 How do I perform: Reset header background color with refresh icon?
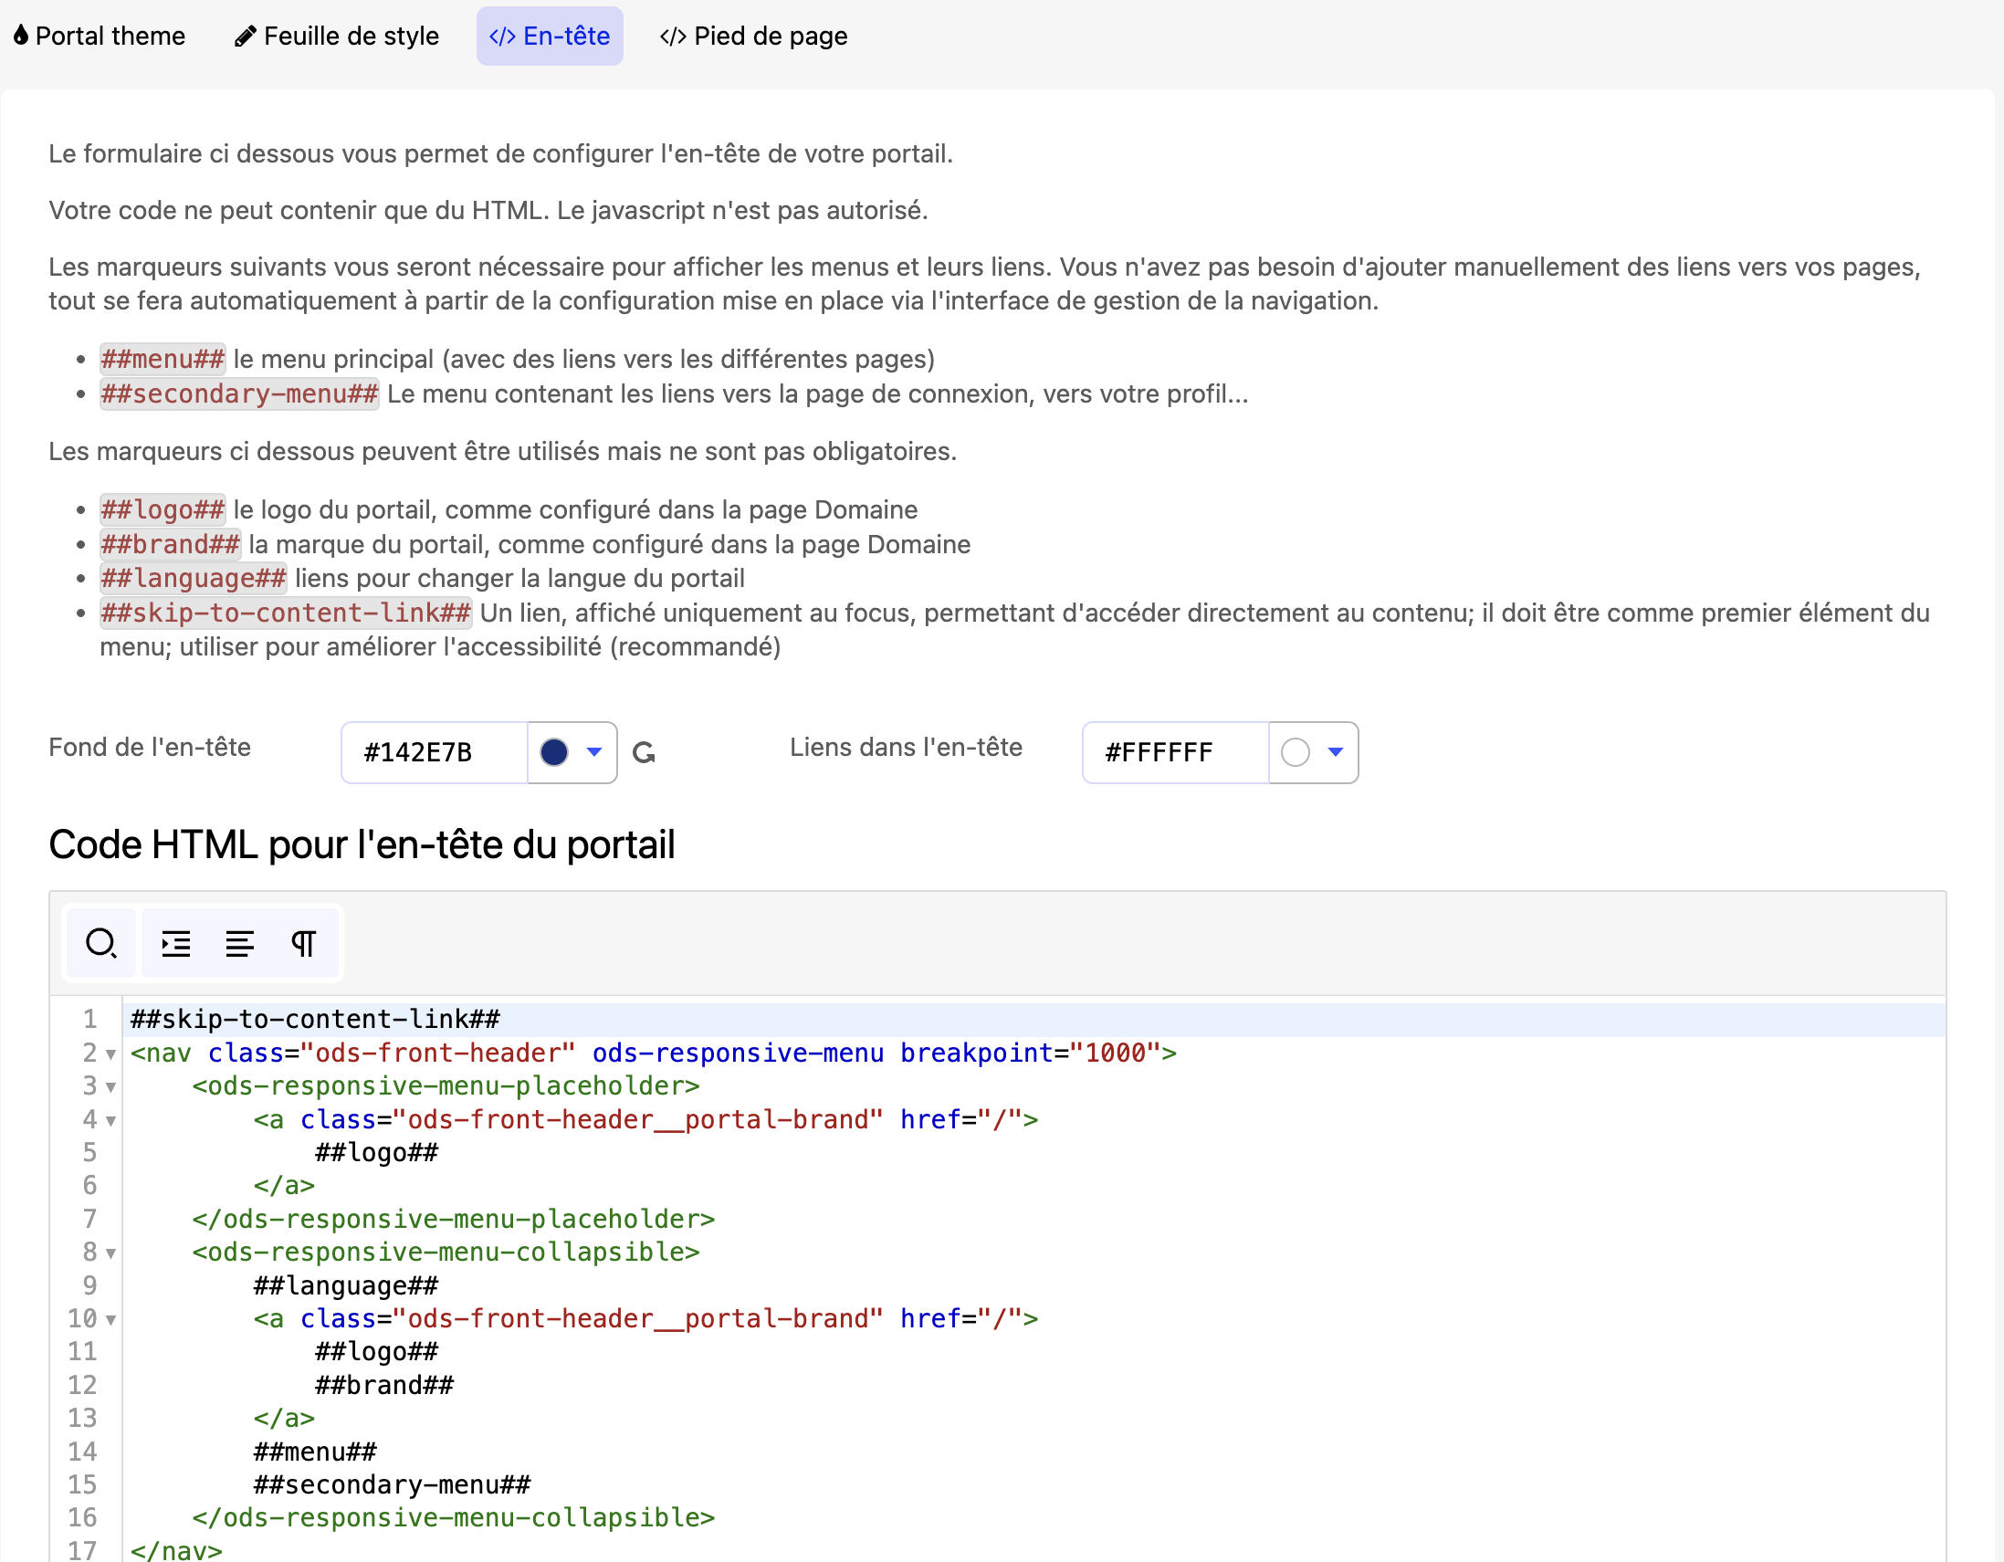click(x=645, y=752)
